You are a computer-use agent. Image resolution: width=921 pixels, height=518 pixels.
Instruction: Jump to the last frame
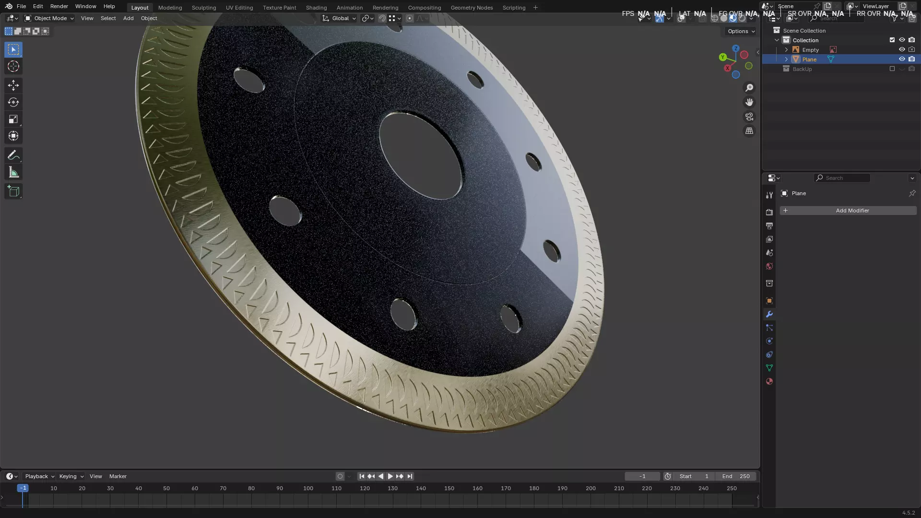[x=410, y=476]
